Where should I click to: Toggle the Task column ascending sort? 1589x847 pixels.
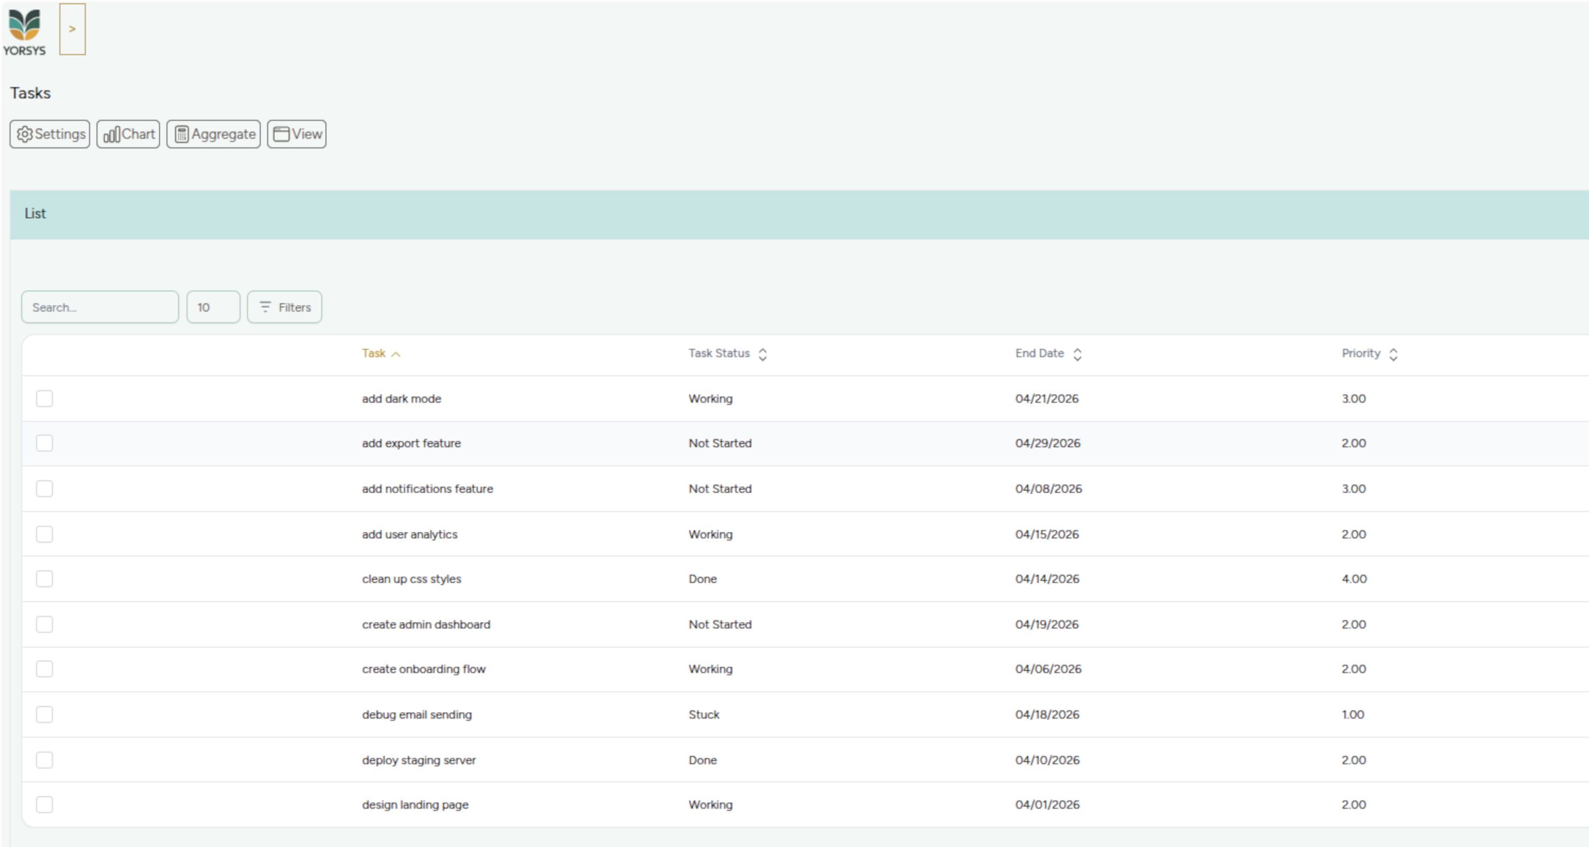(396, 354)
